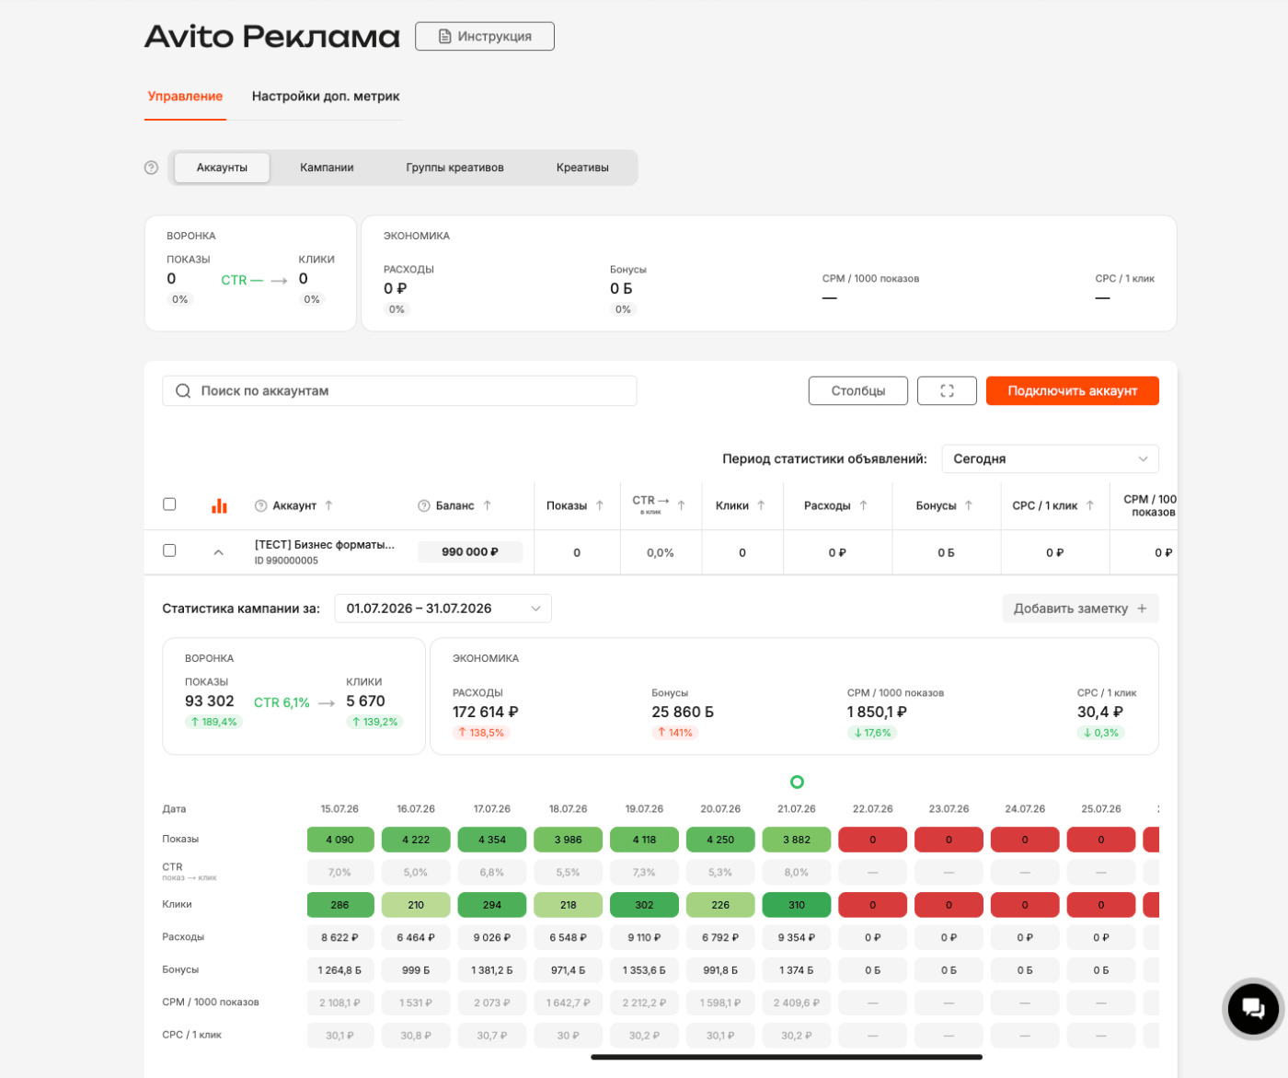Screen dimensions: 1288x1078
Task: Tick the select-all checkbox in table header
Action: pos(169,504)
